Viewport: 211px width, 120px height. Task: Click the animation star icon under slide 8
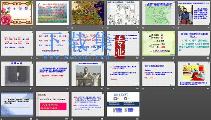tap(37, 58)
